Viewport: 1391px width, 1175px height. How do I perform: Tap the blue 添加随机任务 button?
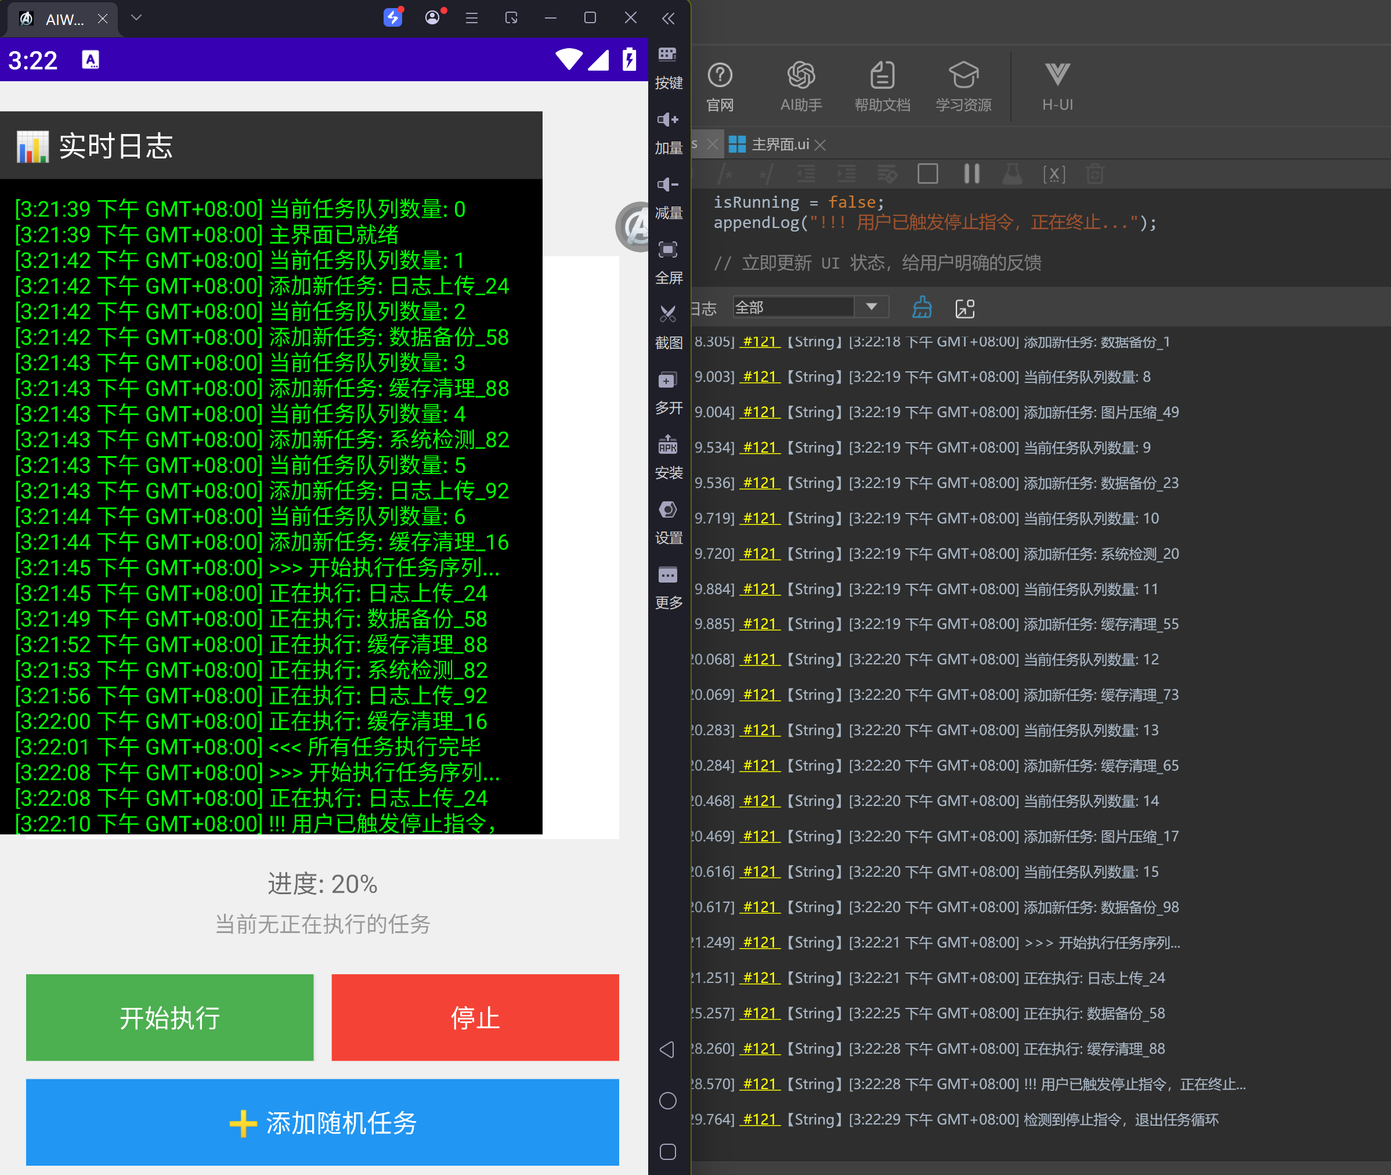(323, 1122)
